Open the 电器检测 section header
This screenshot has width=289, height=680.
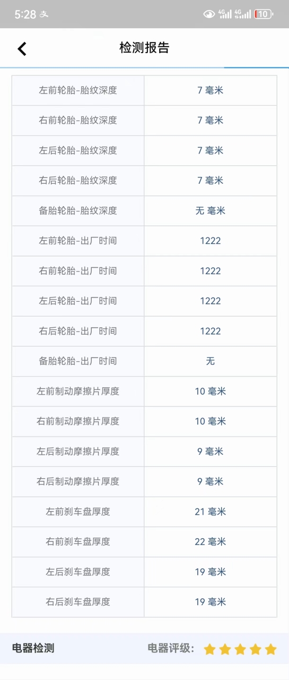tap(33, 648)
